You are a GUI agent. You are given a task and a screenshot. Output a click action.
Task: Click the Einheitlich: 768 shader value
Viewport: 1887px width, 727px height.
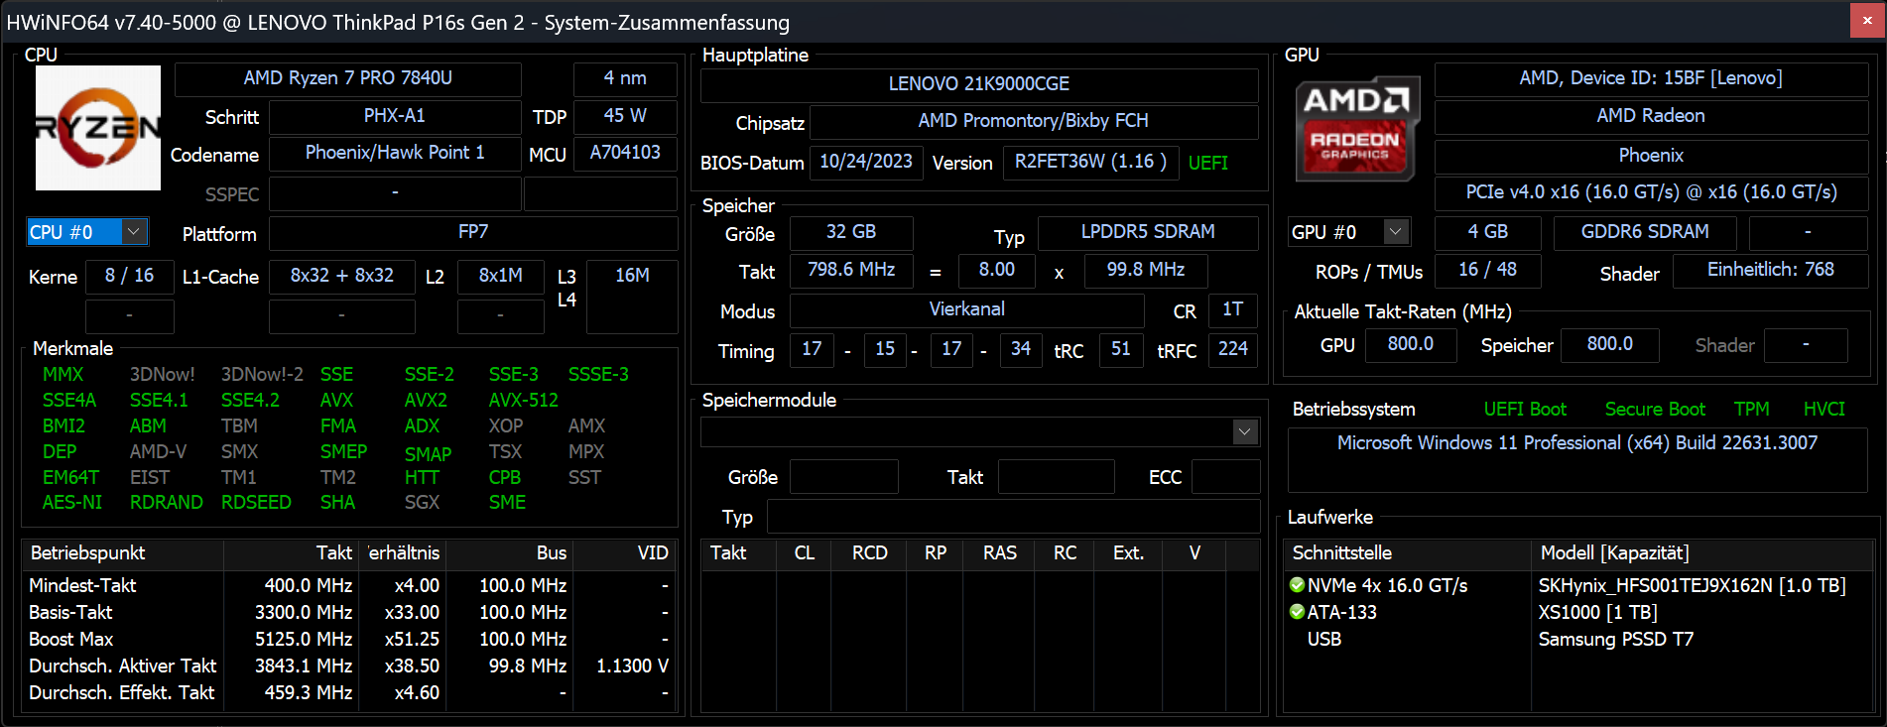click(x=1771, y=270)
